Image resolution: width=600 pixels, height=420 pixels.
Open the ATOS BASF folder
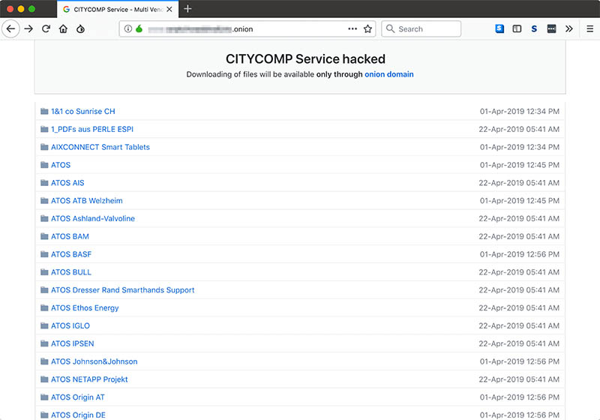click(x=71, y=254)
